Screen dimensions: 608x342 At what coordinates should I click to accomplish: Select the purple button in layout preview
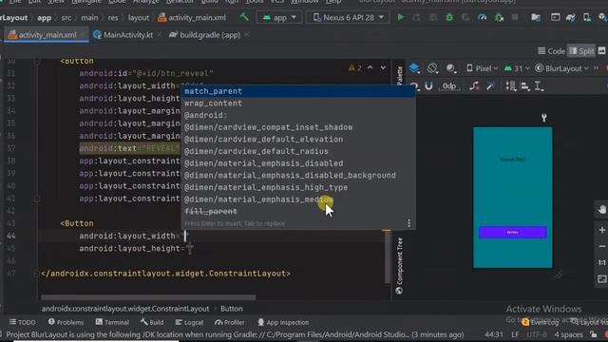click(x=513, y=232)
